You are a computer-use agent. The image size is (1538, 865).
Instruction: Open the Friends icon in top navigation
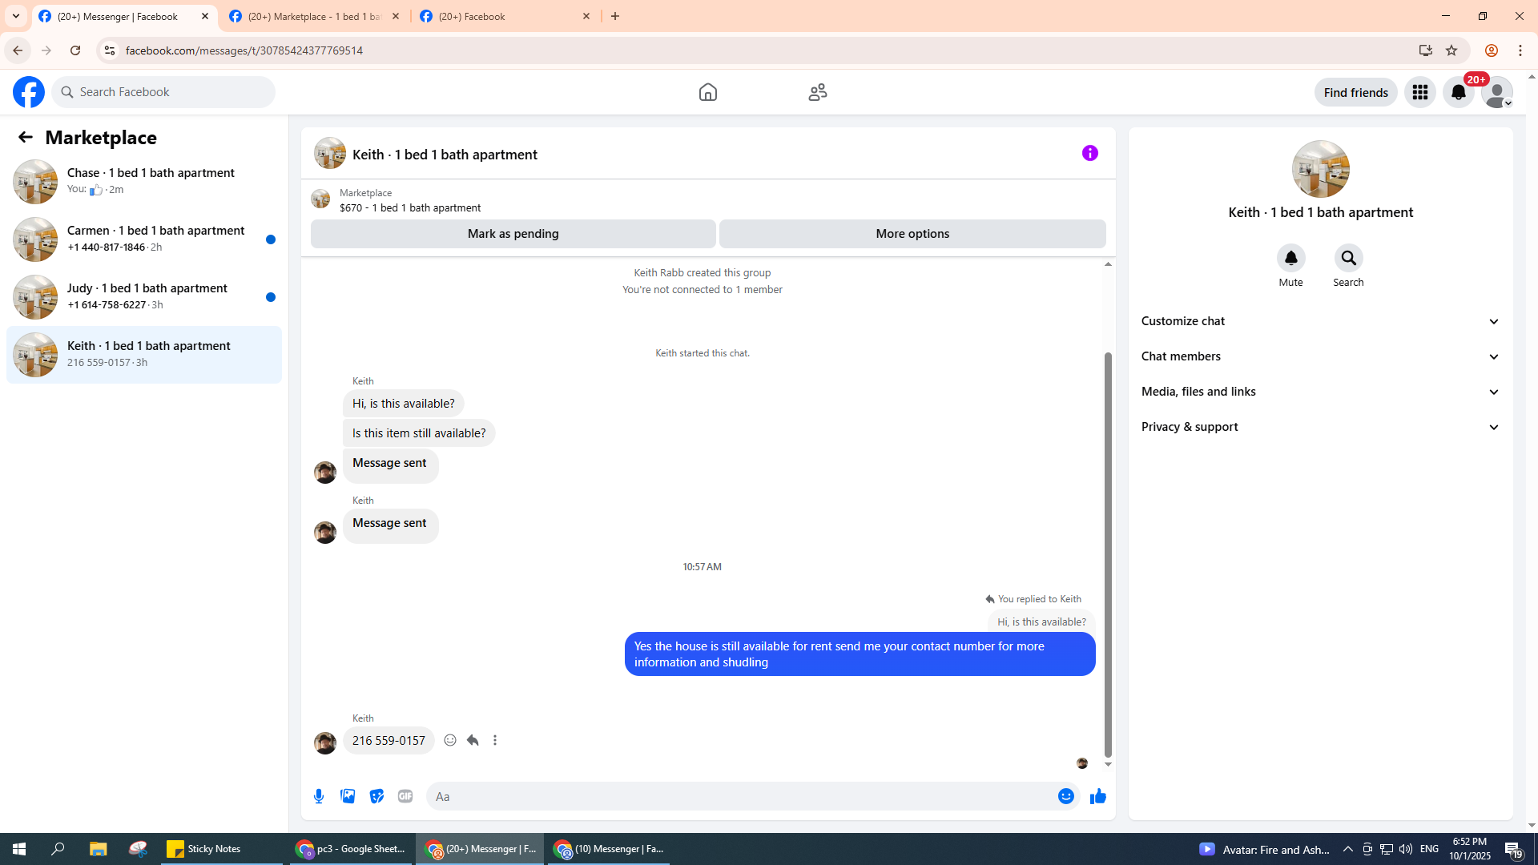[x=817, y=92]
